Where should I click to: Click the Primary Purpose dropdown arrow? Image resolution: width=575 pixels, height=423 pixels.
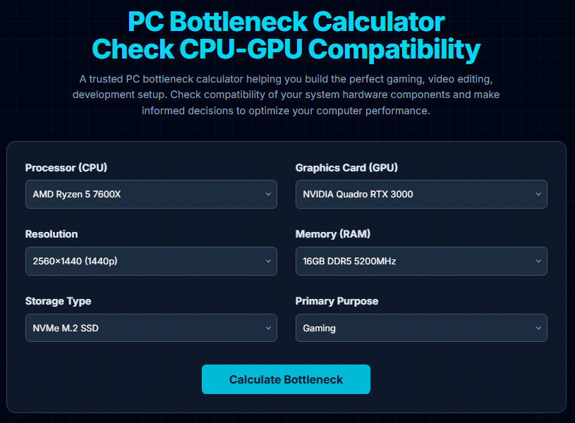(x=538, y=328)
